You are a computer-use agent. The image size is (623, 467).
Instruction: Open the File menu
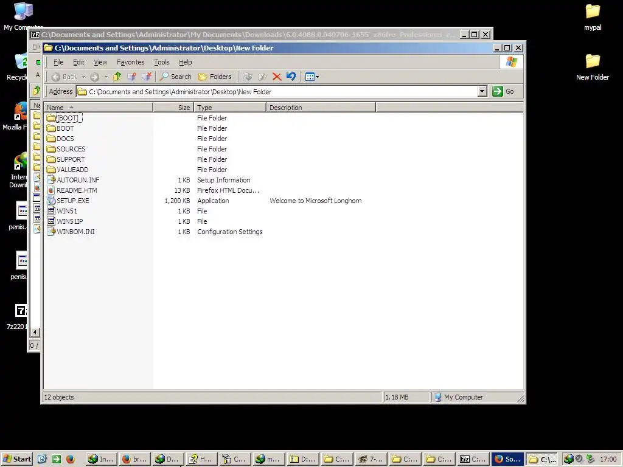pos(58,62)
